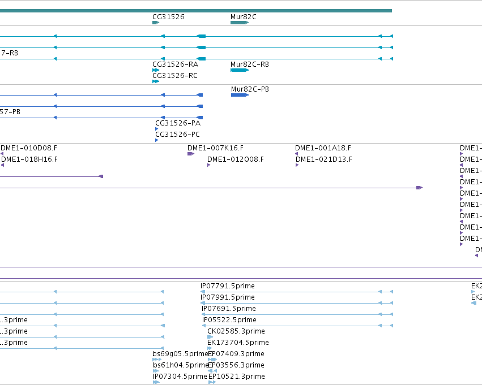Click the CK02585.3prime arrow glyph

pyautogui.click(x=210, y=337)
